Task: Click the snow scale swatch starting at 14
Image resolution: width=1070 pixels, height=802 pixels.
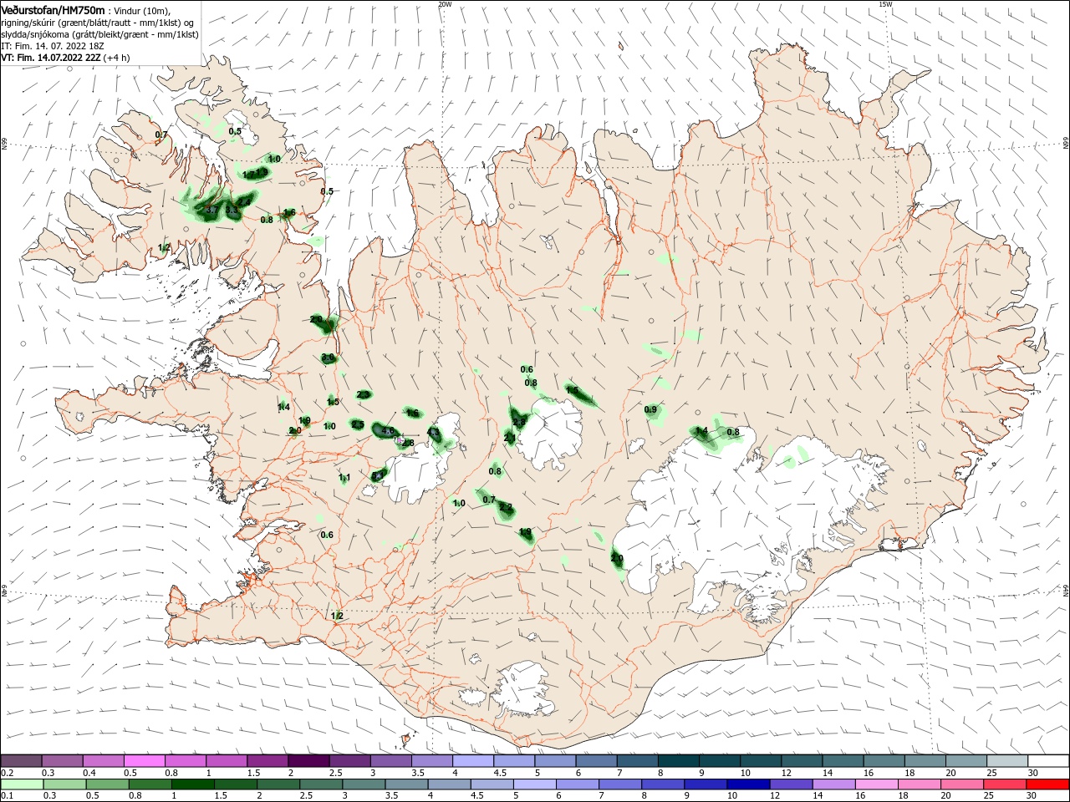Action: [x=842, y=761]
